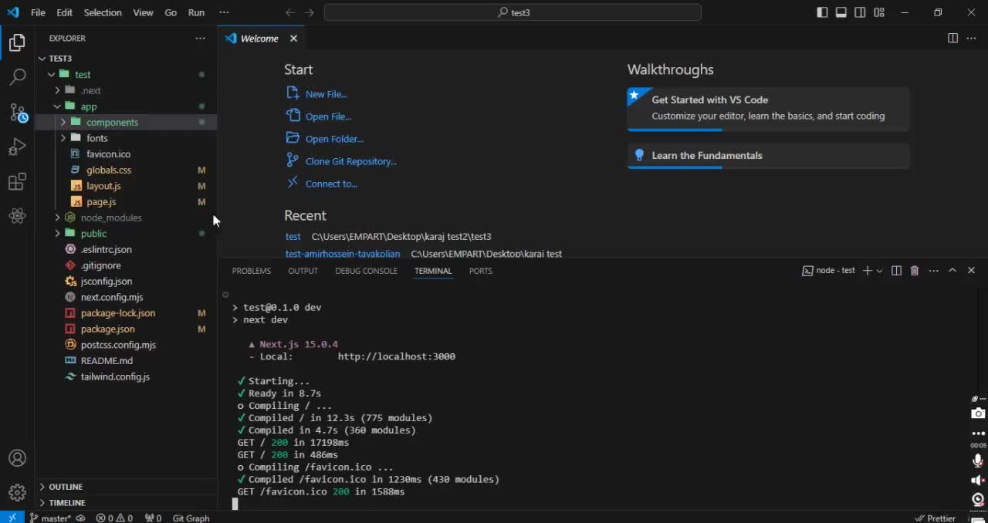Kill the terminal with trash icon
This screenshot has width=988, height=523.
point(915,271)
